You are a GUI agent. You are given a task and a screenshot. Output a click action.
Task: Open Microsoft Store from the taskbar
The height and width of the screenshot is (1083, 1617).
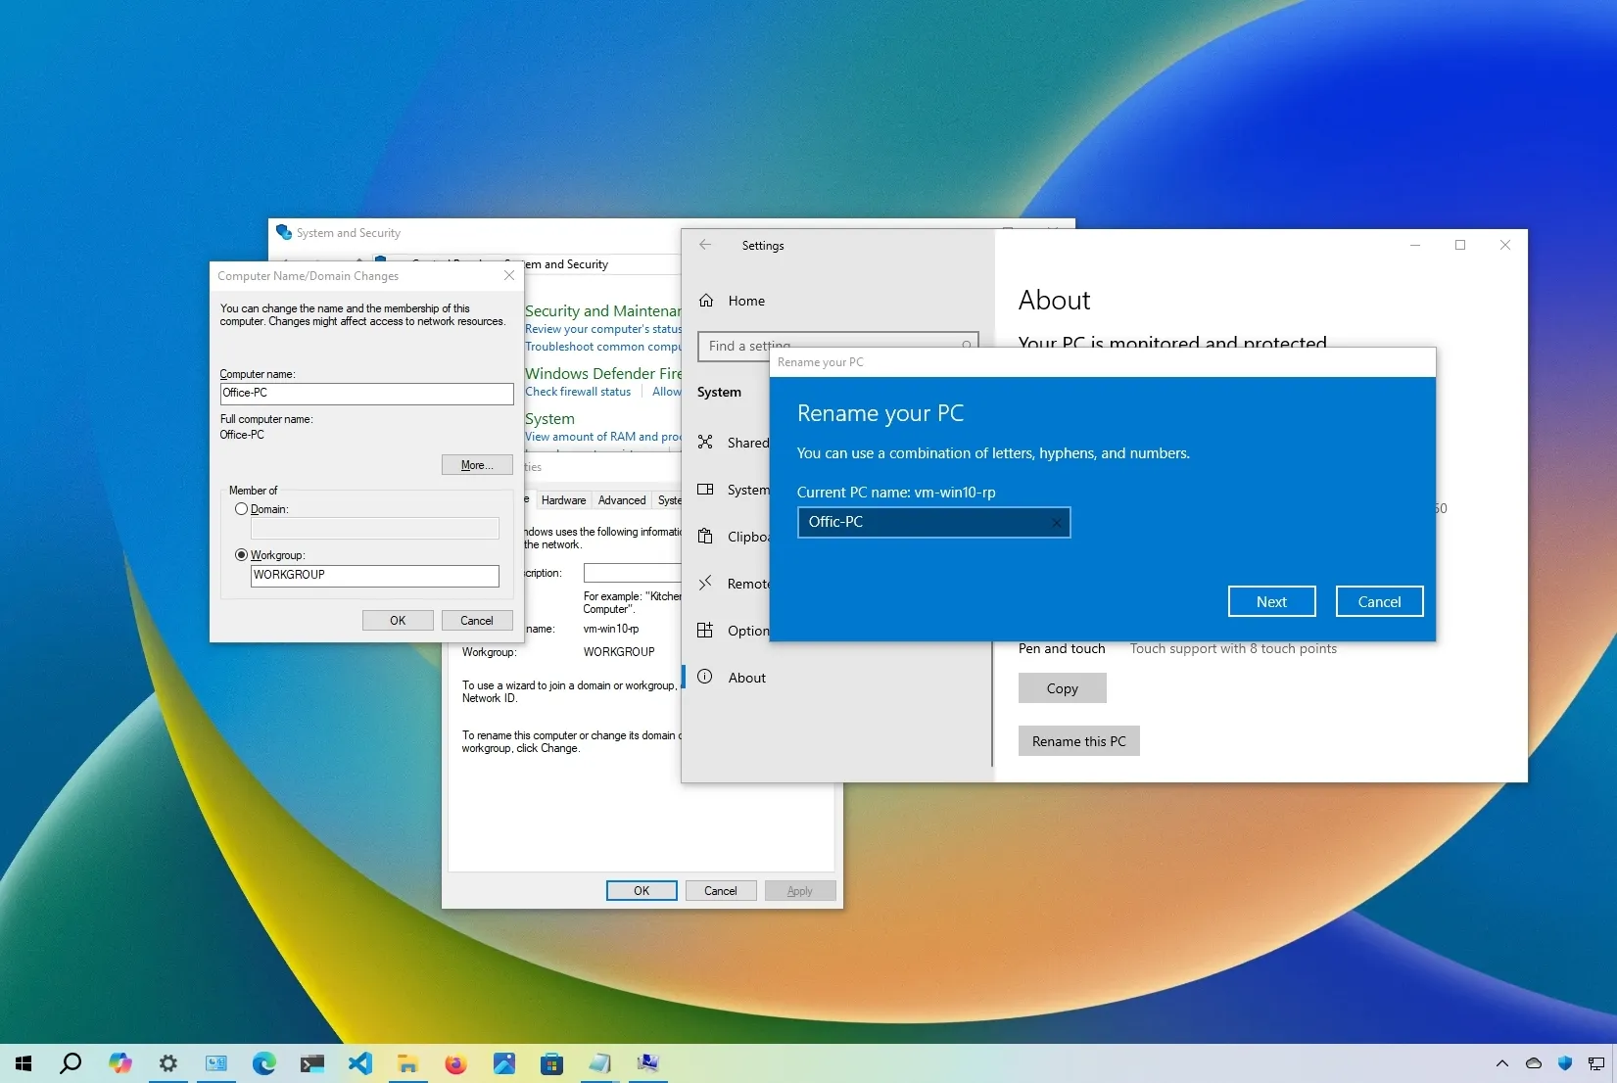[x=551, y=1063]
